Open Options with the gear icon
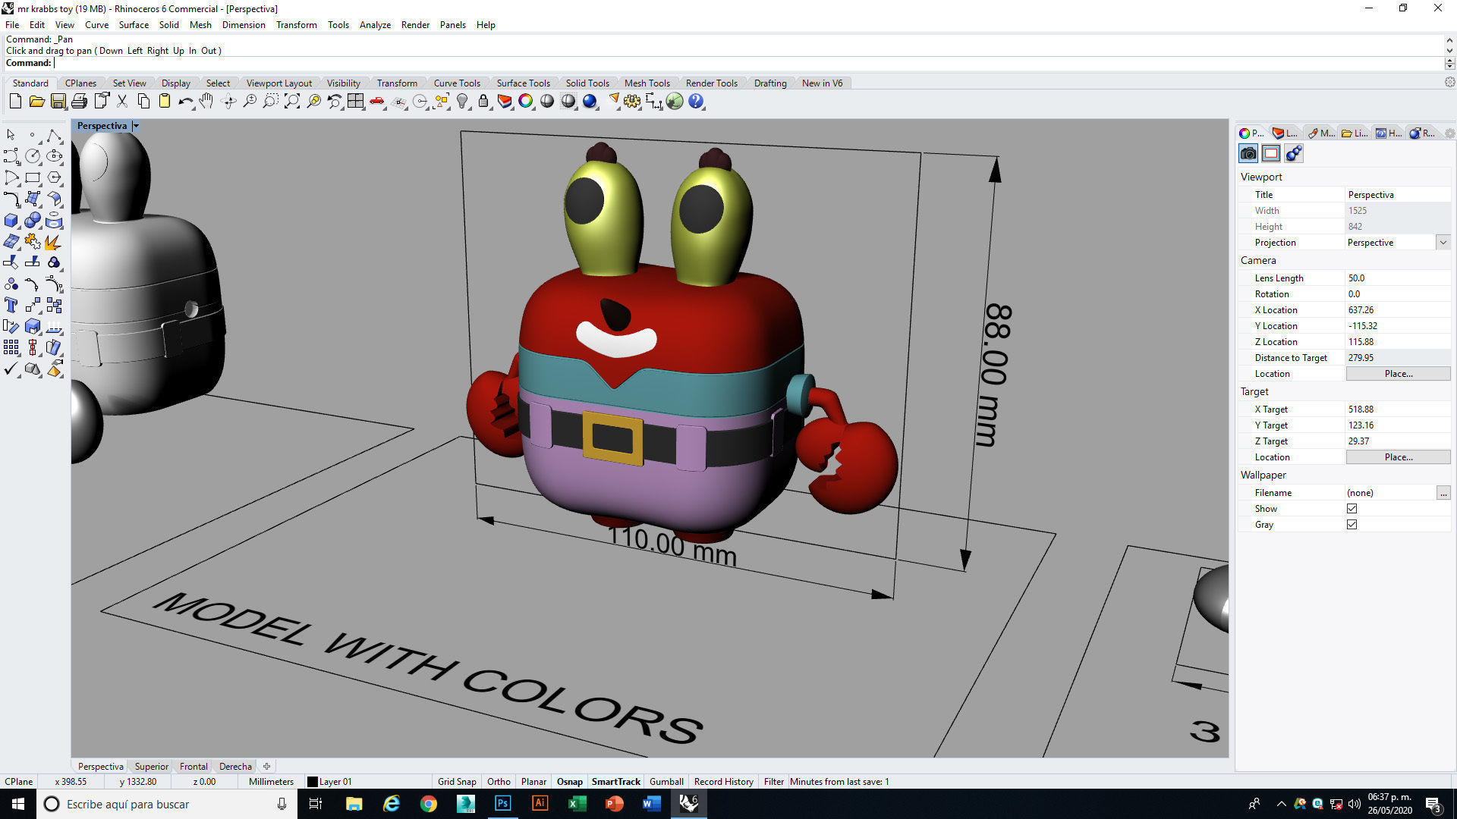The width and height of the screenshot is (1457, 819). 632,102
